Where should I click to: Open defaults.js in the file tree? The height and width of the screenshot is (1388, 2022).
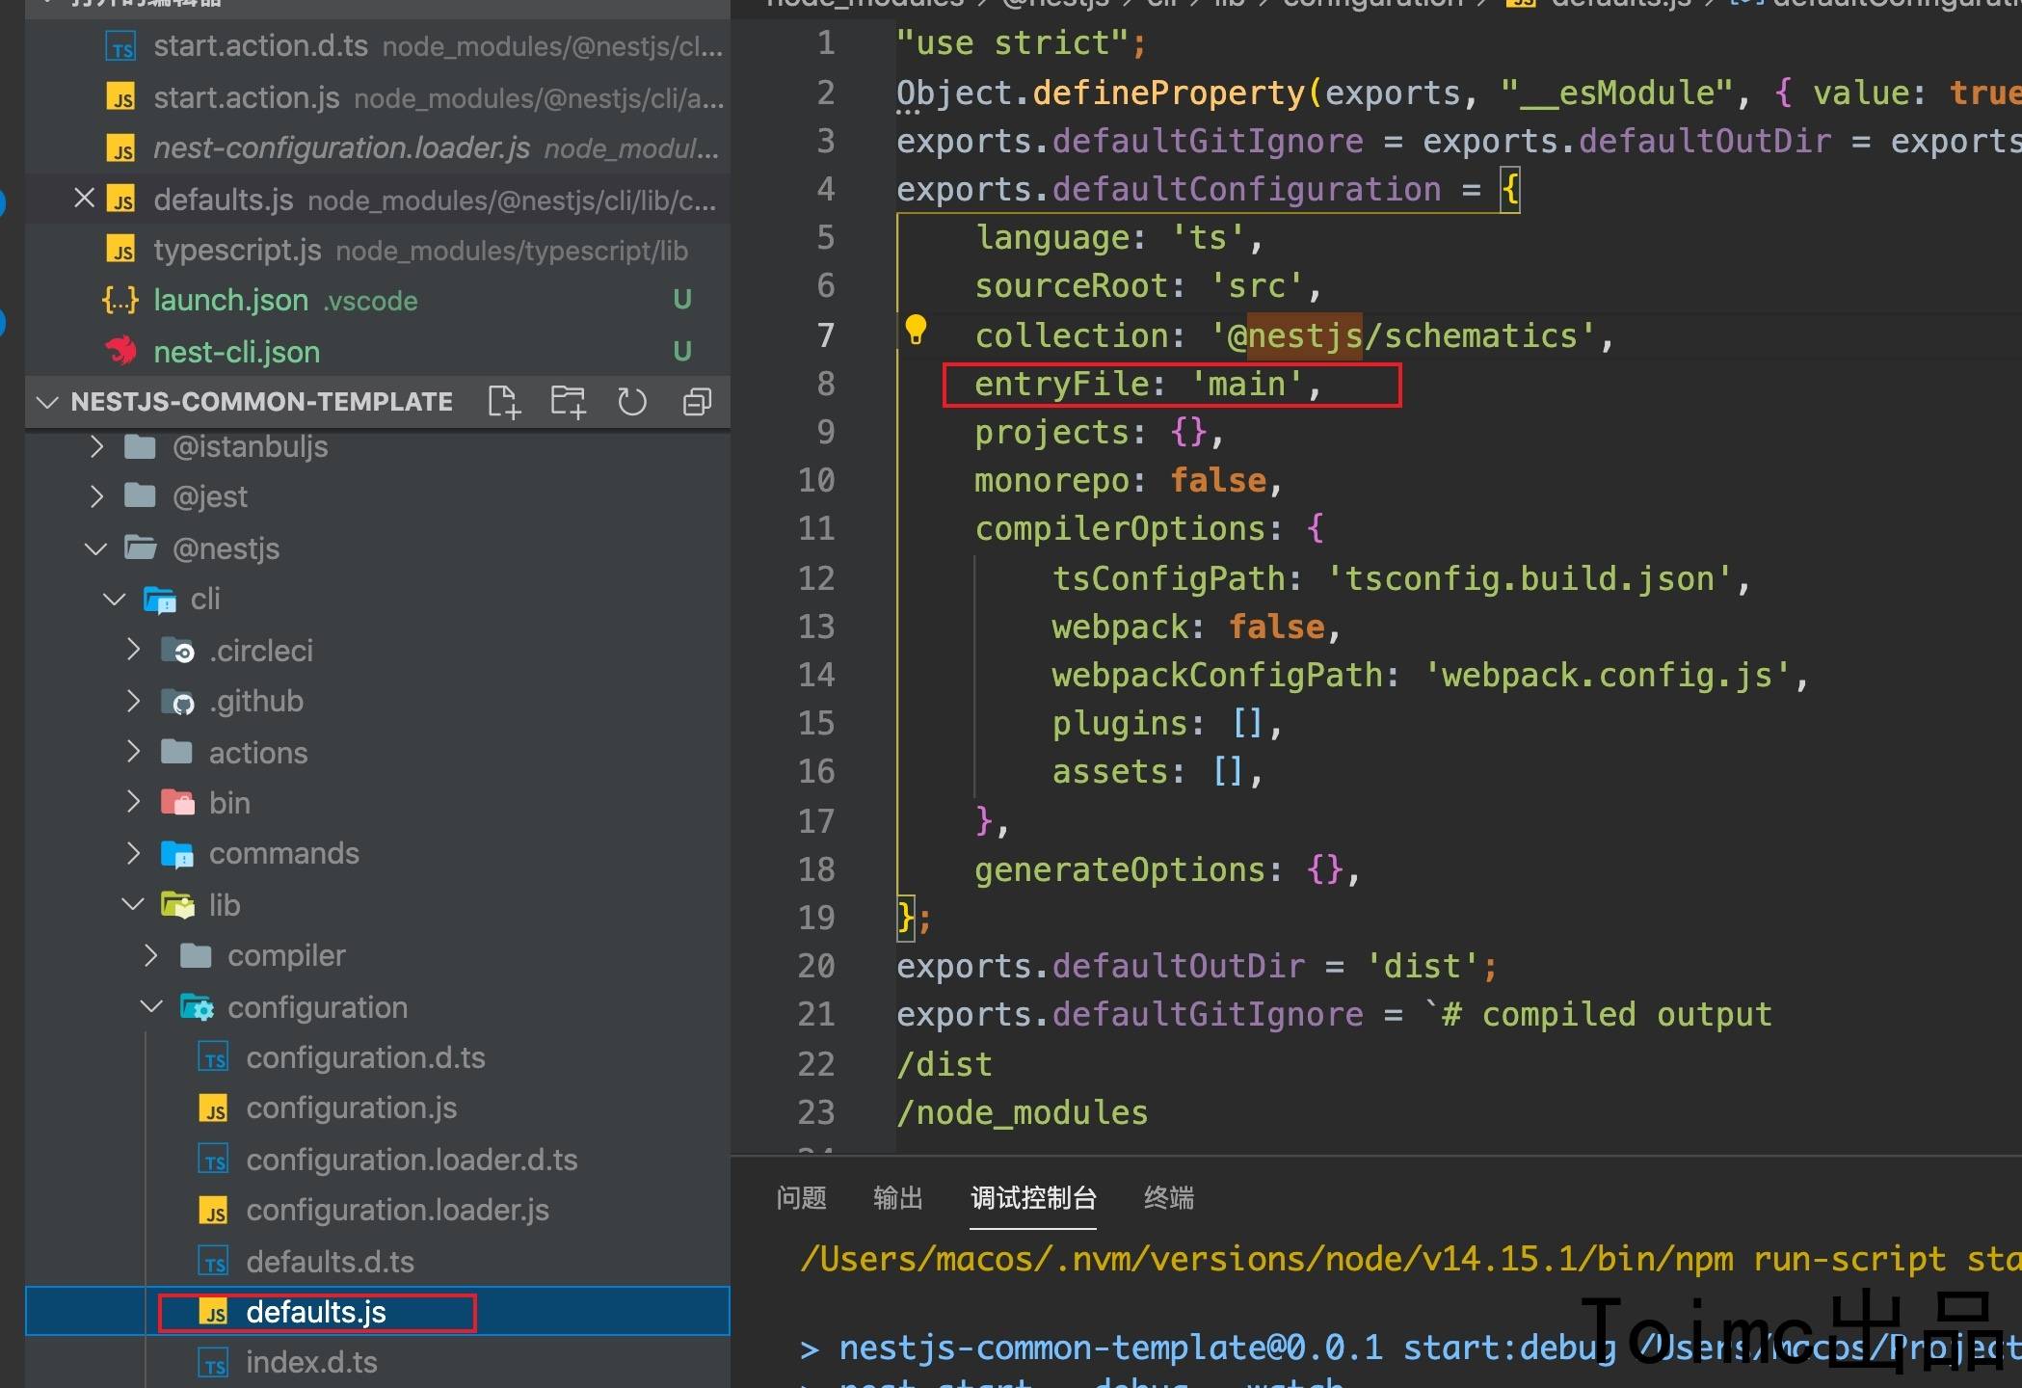coord(378,1312)
